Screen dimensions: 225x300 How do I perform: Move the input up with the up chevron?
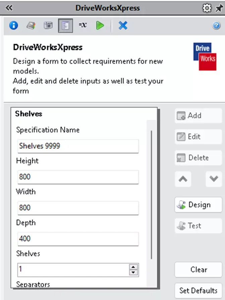pyautogui.click(x=183, y=179)
